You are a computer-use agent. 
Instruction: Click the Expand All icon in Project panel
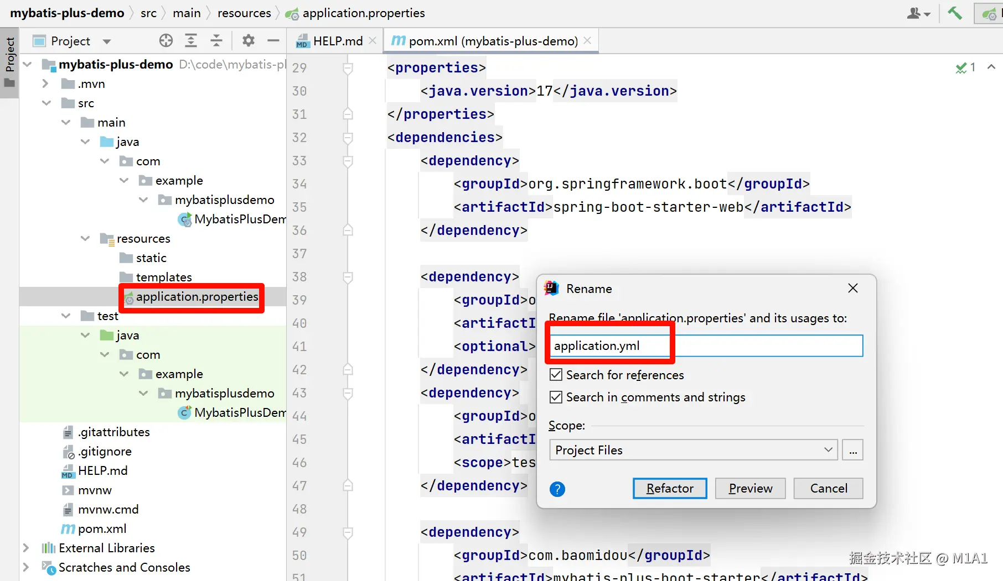point(191,40)
